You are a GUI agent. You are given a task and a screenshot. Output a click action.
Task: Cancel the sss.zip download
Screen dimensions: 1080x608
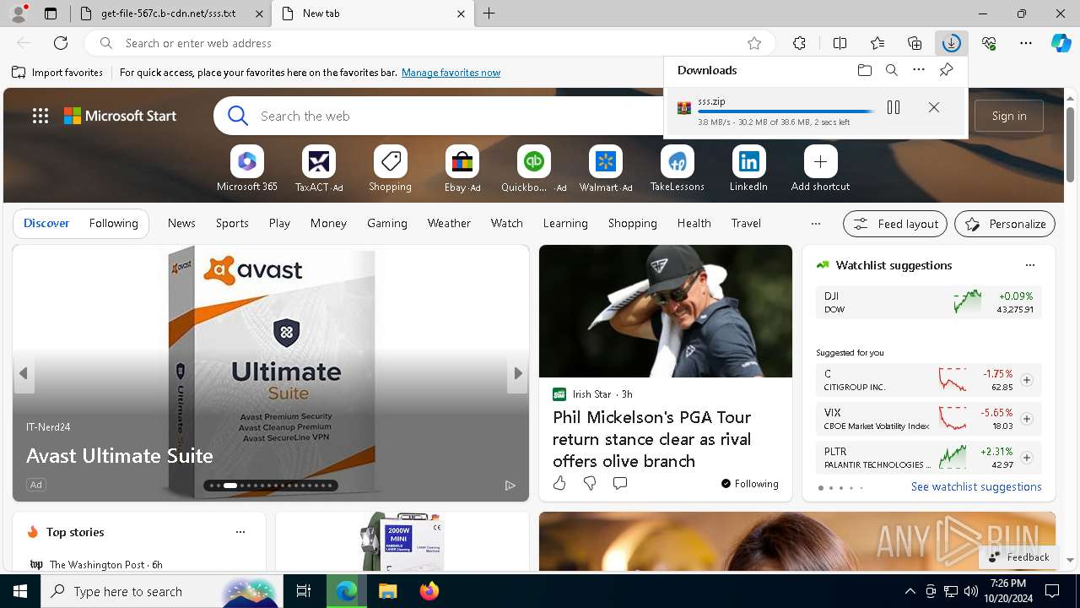[934, 107]
